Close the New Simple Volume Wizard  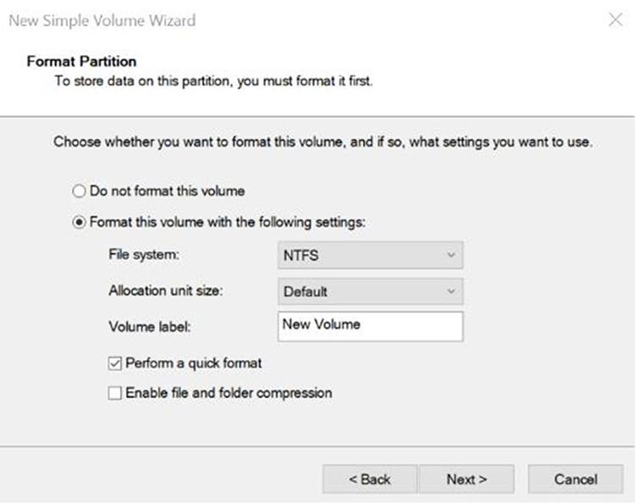(616, 20)
